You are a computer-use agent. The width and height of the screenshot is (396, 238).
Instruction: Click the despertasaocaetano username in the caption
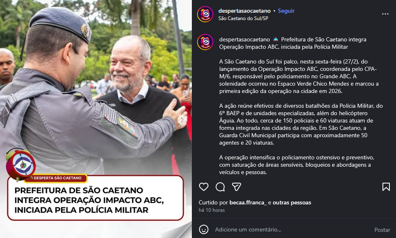pos(244,40)
